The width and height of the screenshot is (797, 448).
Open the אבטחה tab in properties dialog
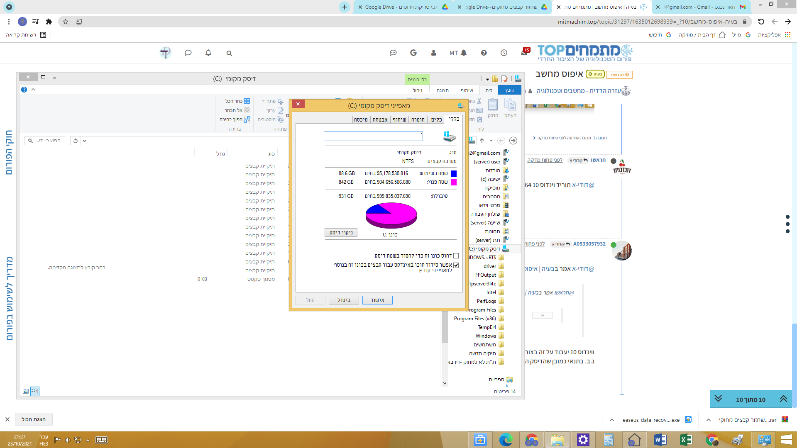pos(380,120)
